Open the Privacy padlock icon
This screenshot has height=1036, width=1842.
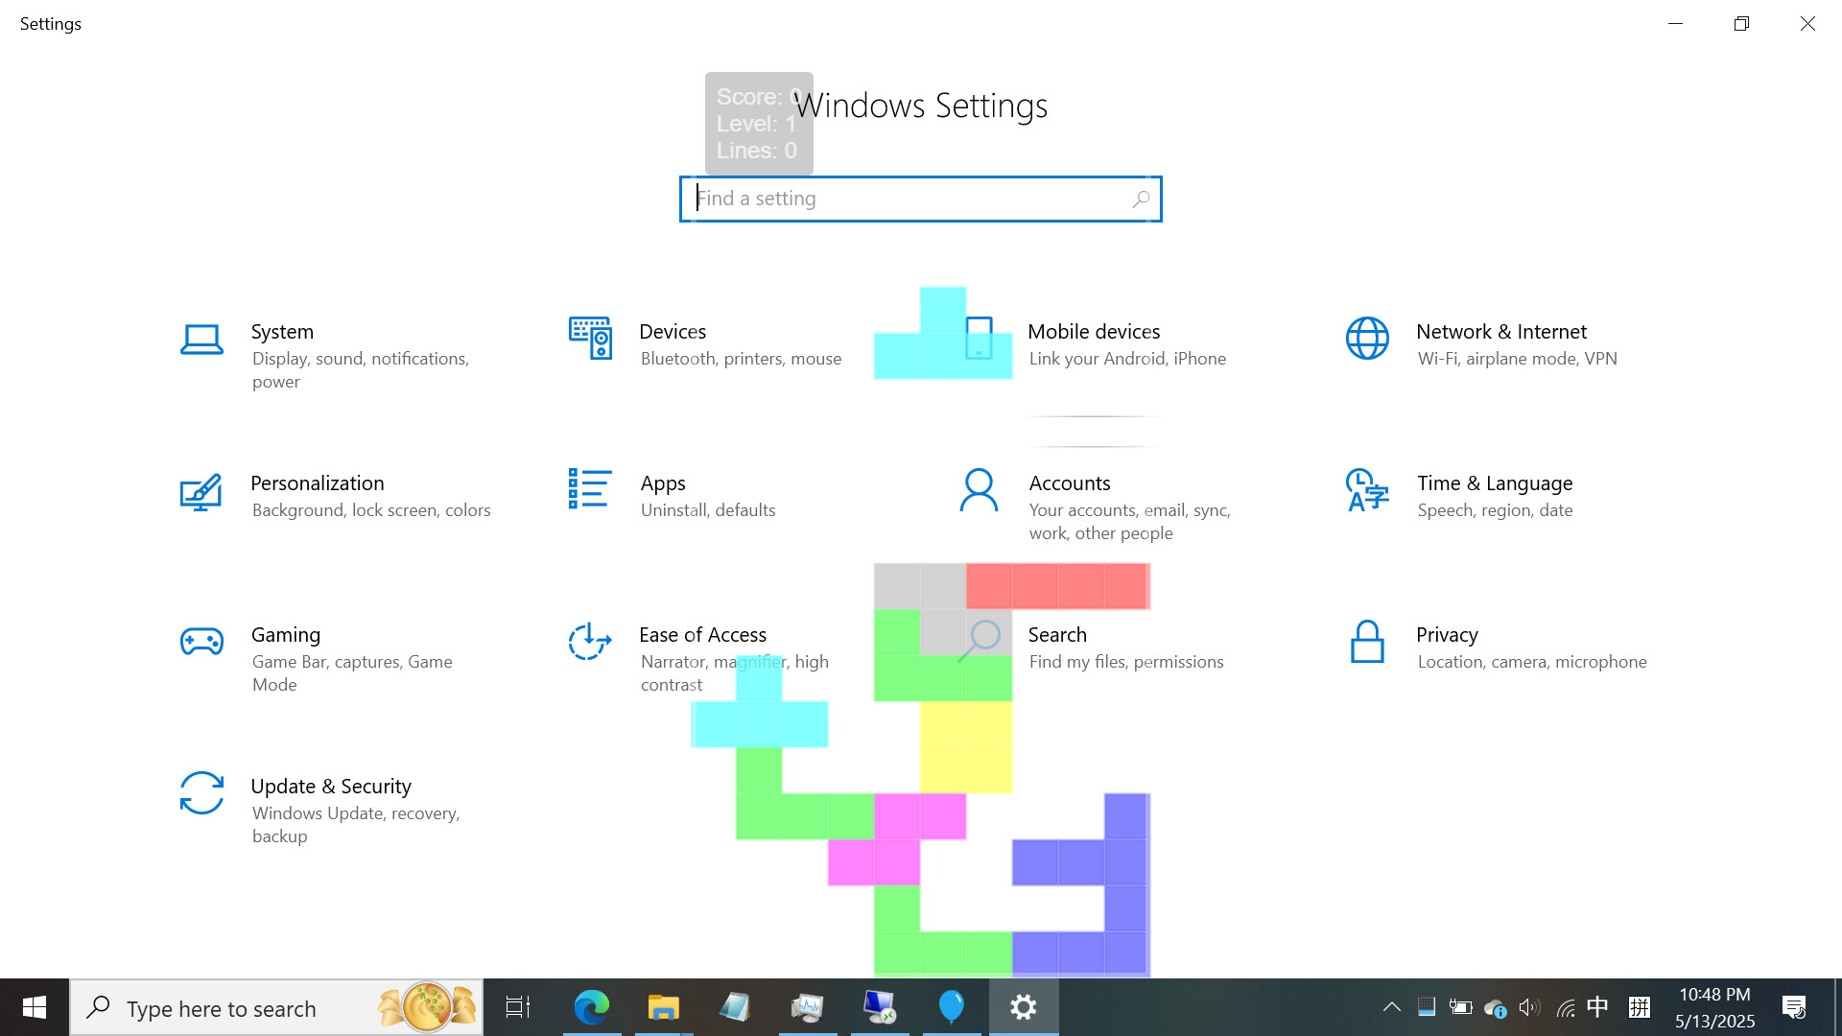tap(1367, 642)
